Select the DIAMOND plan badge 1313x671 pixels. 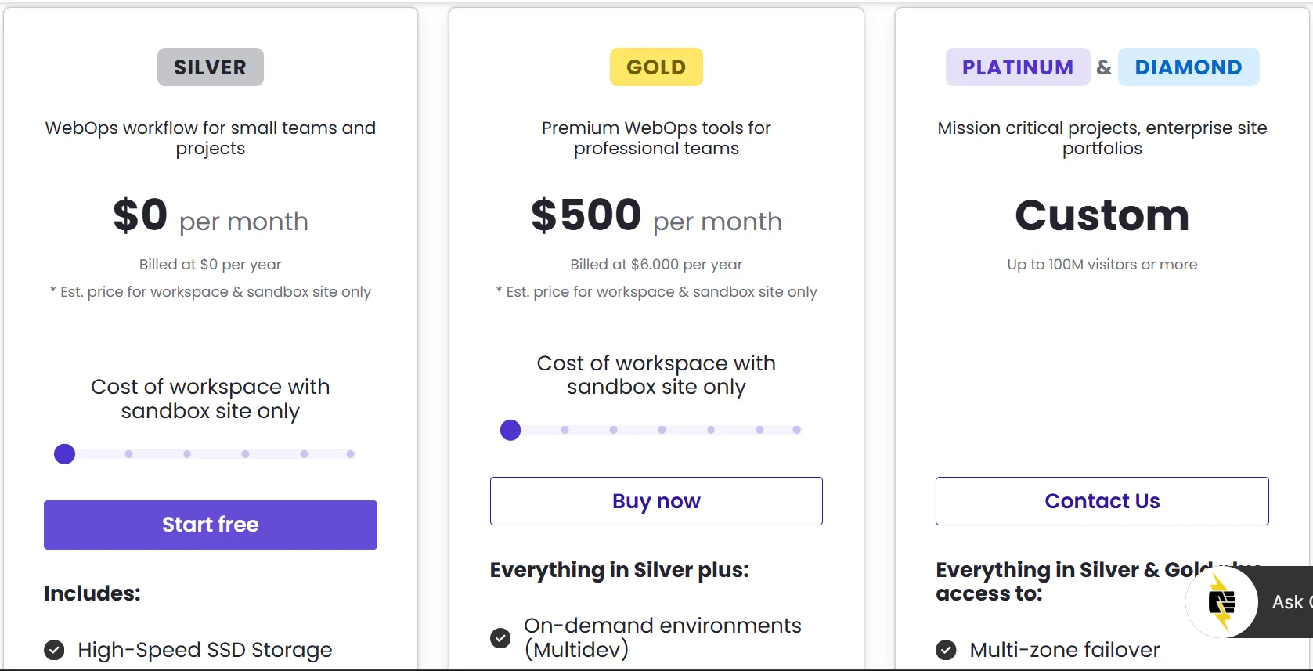(x=1188, y=67)
